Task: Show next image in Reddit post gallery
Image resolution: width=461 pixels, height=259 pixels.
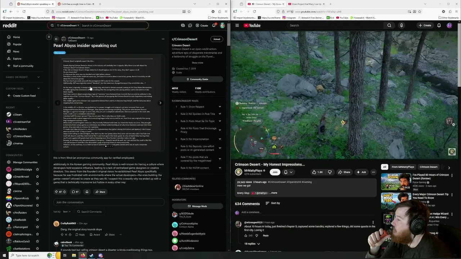Action: [161, 103]
